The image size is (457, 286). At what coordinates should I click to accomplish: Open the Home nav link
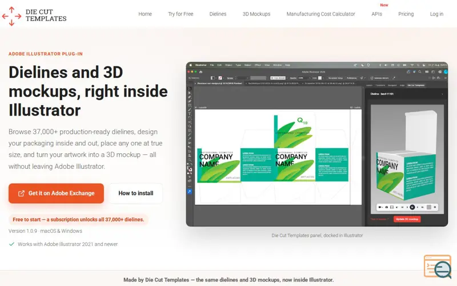[x=145, y=14]
